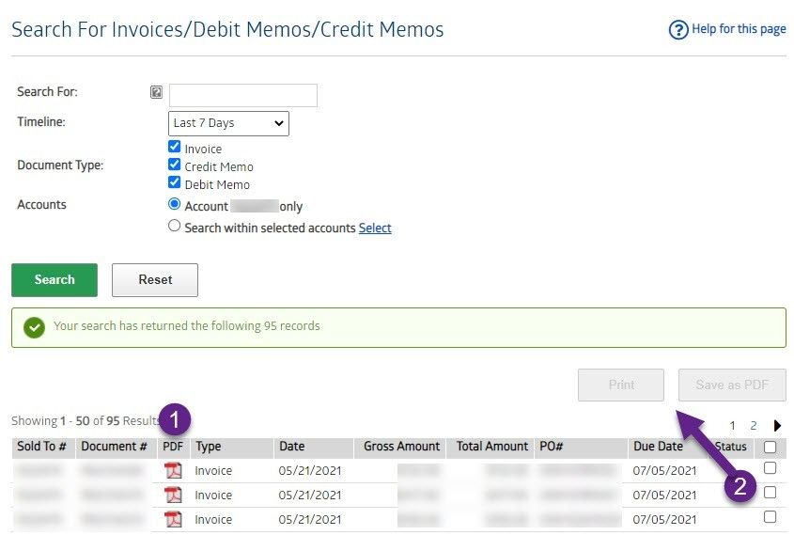Click the Reset button

coord(155,280)
